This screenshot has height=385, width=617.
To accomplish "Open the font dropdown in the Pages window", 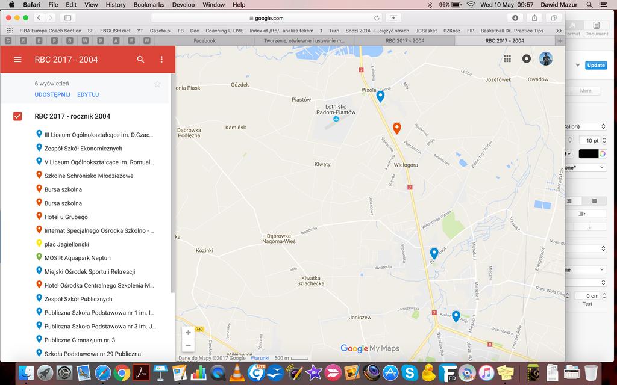I will tap(585, 126).
